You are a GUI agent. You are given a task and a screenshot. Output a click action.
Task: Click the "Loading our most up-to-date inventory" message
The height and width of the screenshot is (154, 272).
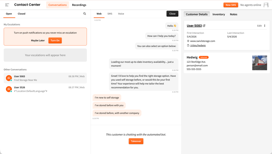tap(143, 64)
